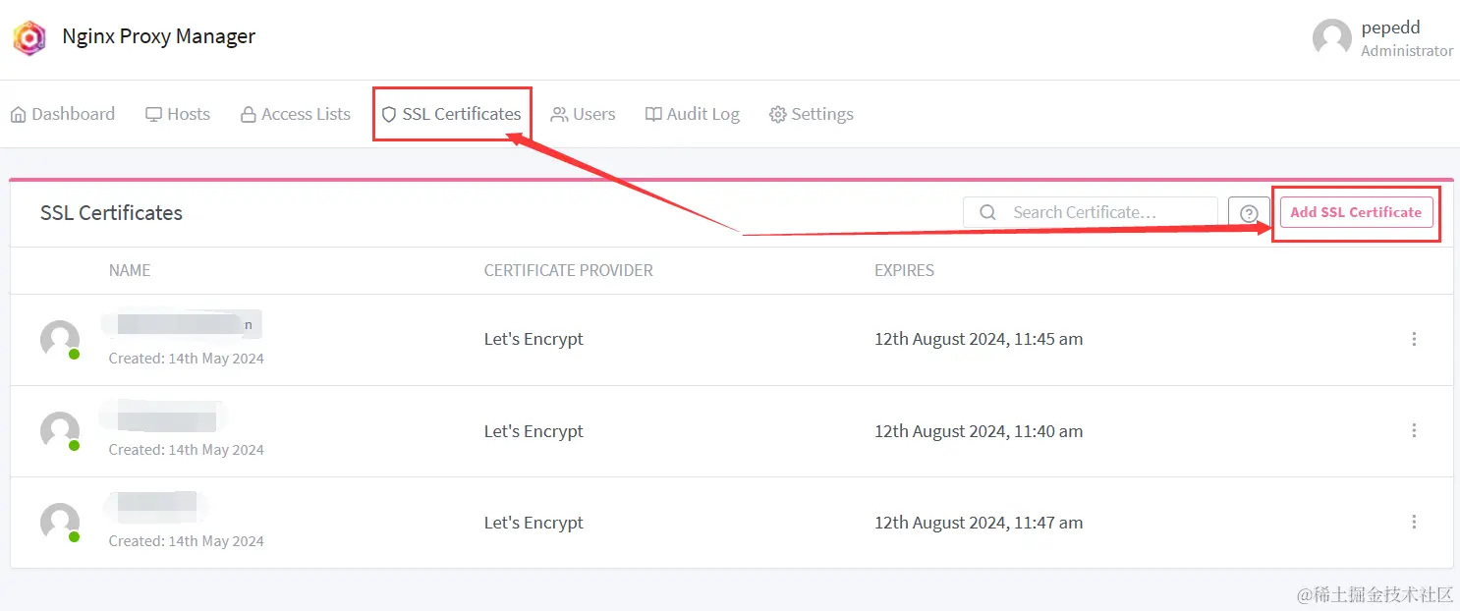Click the Search Certificate input field
Viewport: 1460px width, 611px height.
[1091, 212]
